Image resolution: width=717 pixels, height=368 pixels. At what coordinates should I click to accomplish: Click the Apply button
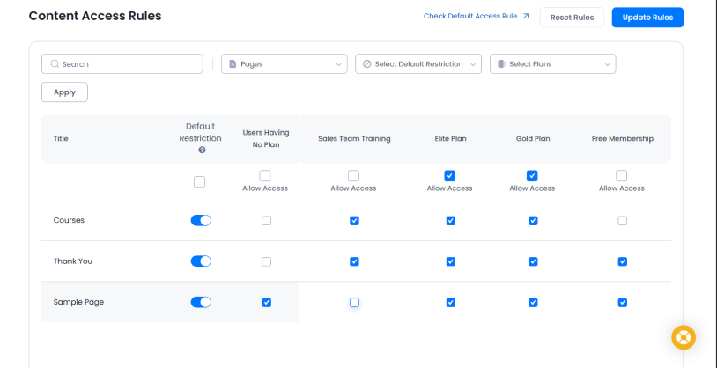pos(64,92)
